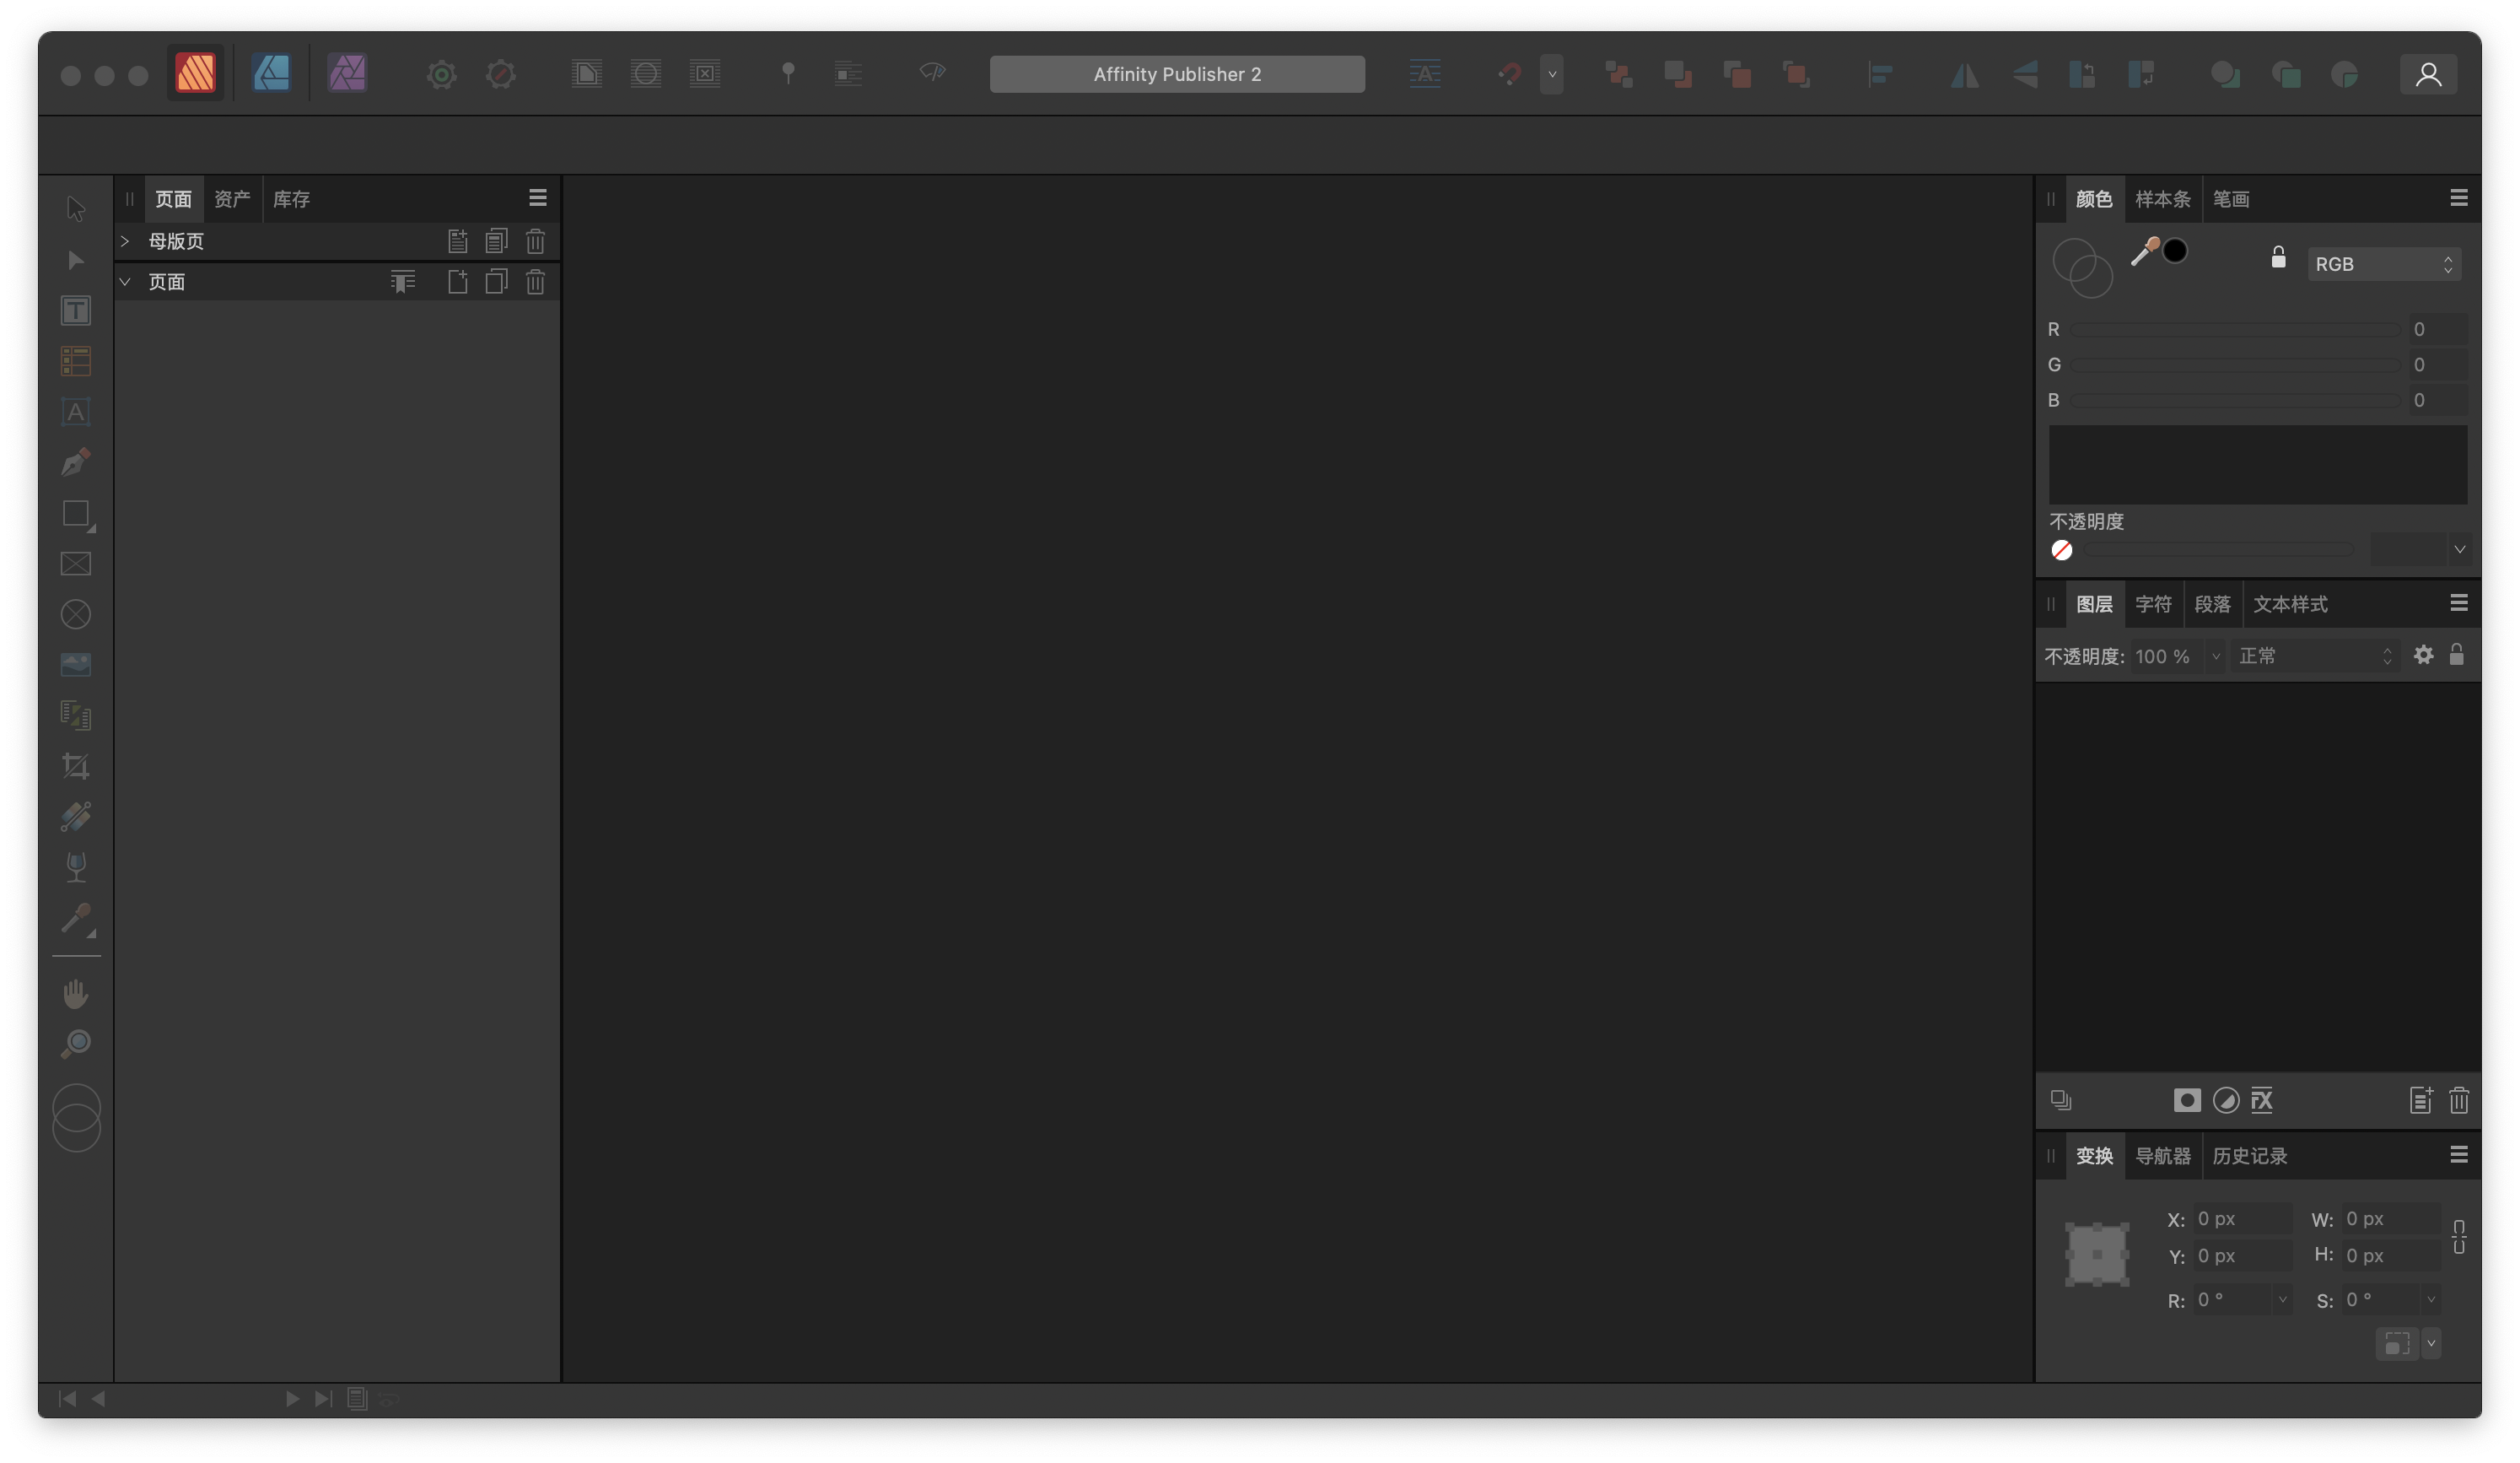Viewport: 2520px width, 1463px height.
Task: Select the Table tool
Action: [76, 361]
